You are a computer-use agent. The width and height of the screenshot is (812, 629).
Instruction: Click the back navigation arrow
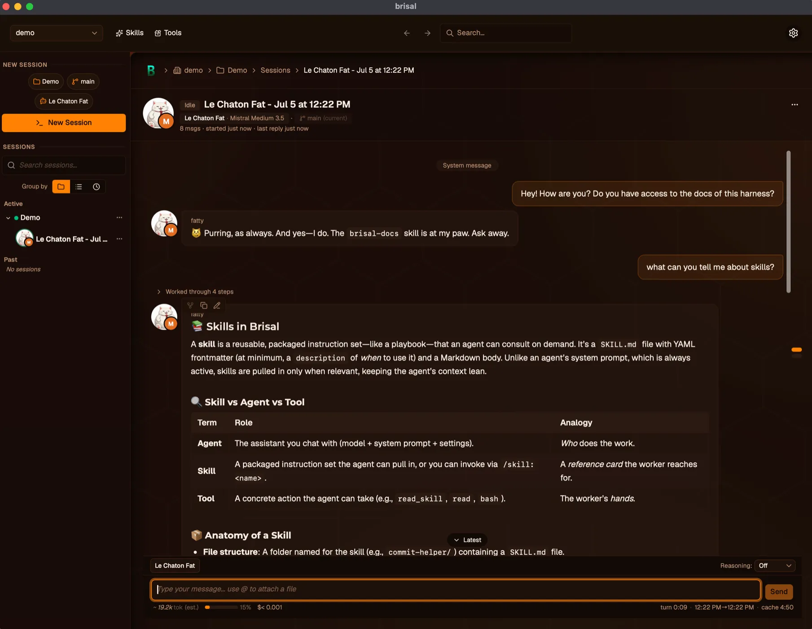(x=407, y=33)
